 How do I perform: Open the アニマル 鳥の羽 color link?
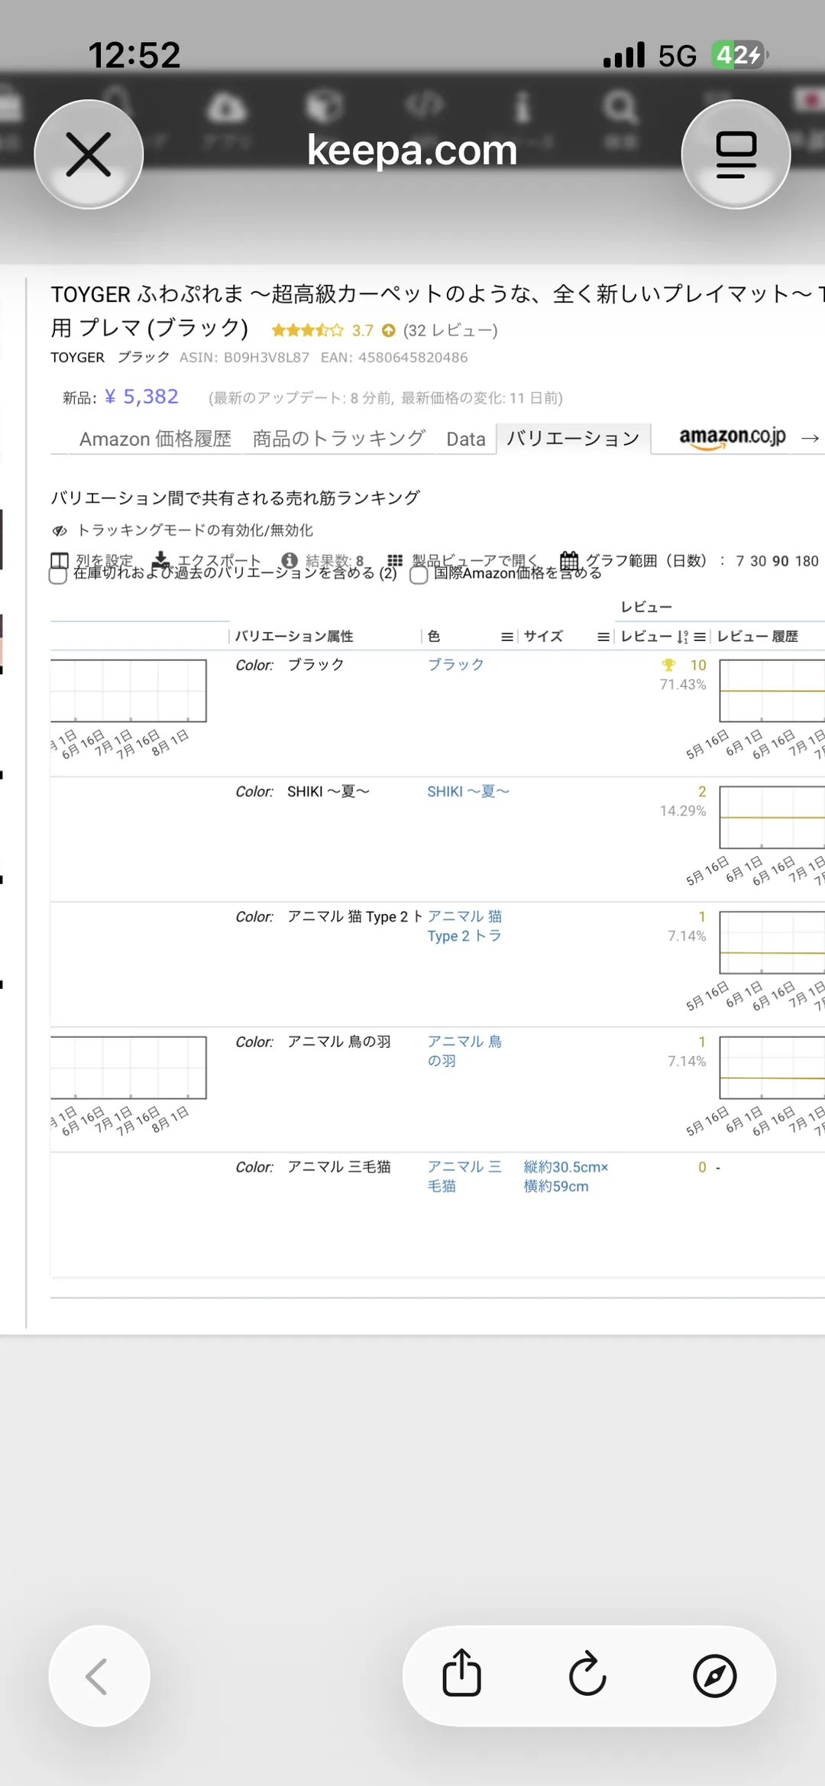(464, 1052)
